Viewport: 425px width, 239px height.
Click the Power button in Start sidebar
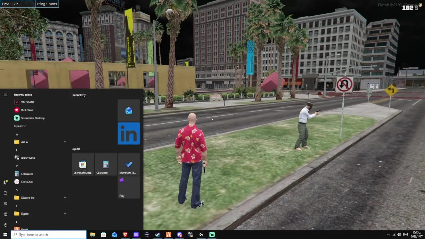coord(5,225)
